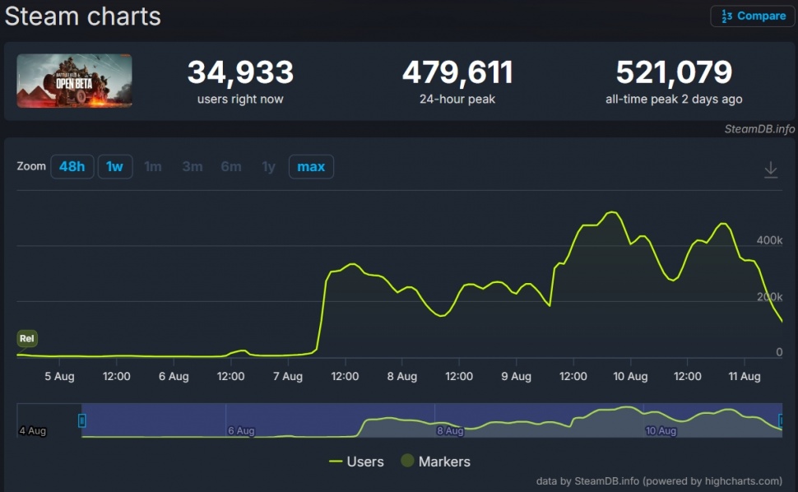Grab the right navigator range handle

point(782,420)
